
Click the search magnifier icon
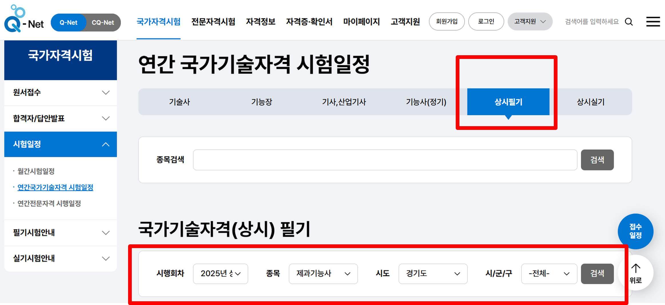[x=629, y=21]
